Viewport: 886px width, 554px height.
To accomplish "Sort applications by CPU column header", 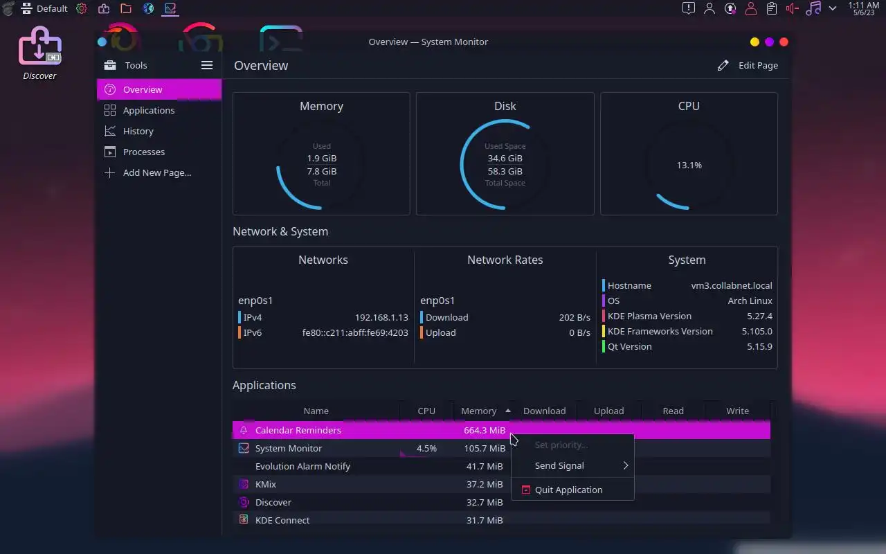I will click(x=426, y=411).
